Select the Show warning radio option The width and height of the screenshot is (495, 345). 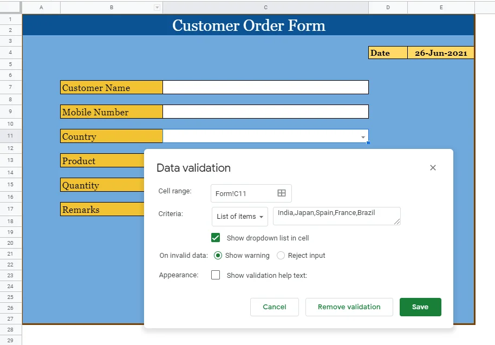coord(218,255)
